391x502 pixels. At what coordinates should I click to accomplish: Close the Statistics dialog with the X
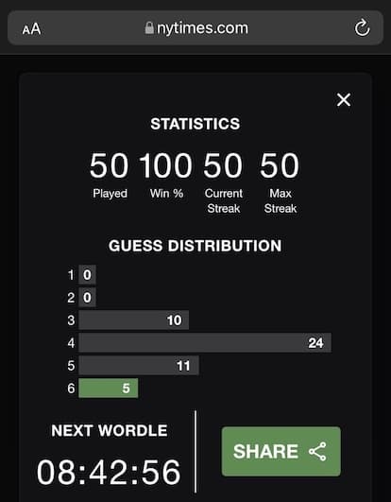(344, 100)
